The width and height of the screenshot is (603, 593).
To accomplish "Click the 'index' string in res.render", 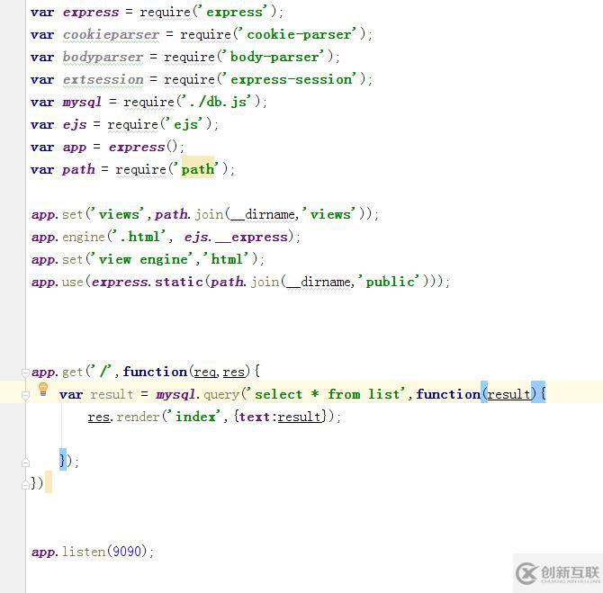I will pyautogui.click(x=195, y=417).
